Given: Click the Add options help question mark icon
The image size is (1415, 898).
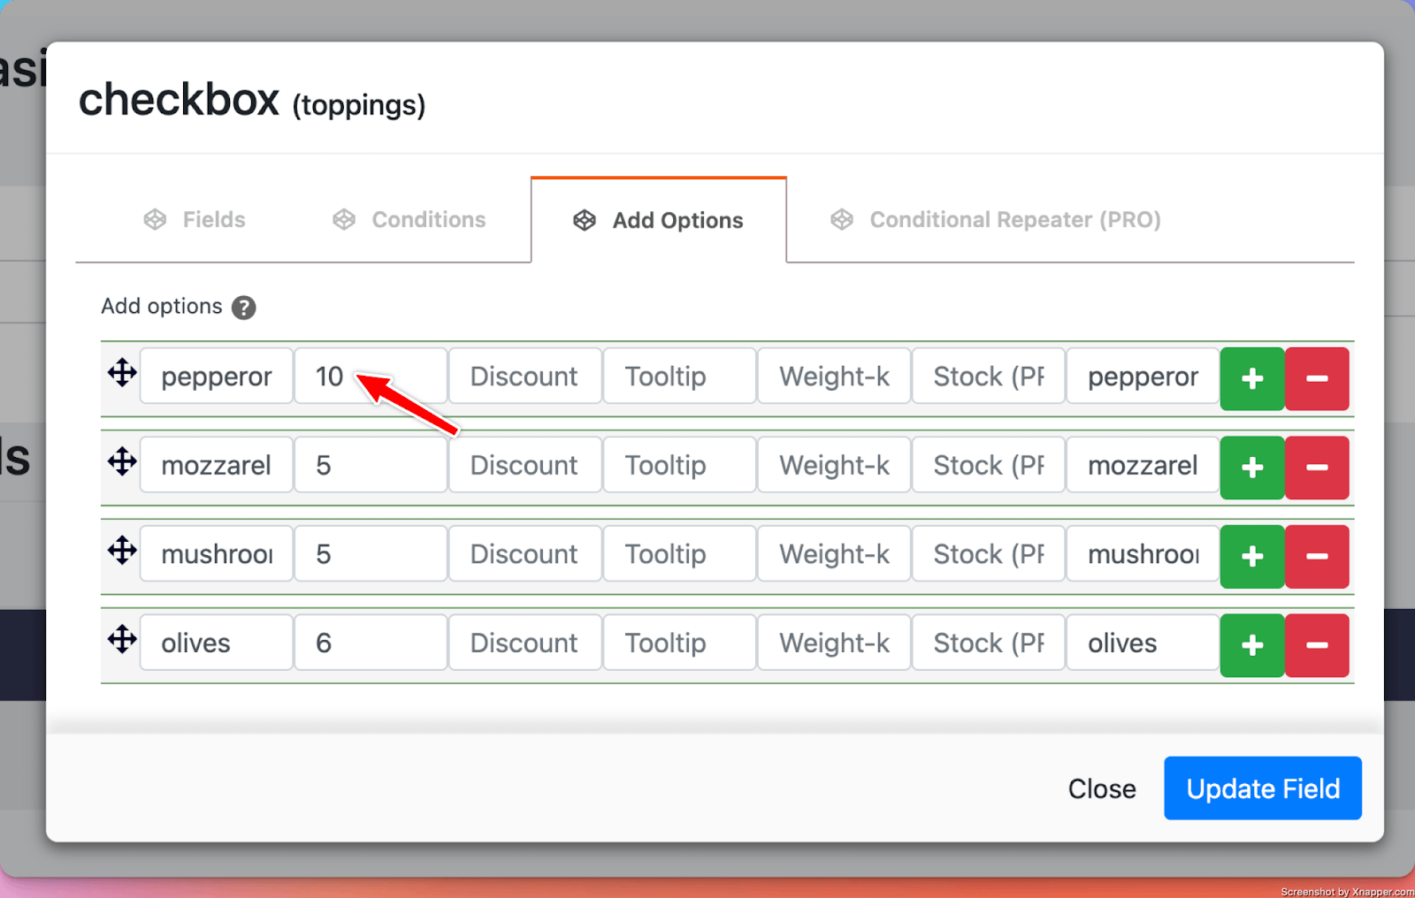Looking at the screenshot, I should [x=243, y=308].
